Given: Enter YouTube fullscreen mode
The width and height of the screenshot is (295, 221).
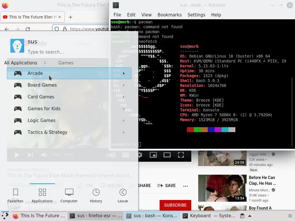Looking at the screenshot, I should (x=181, y=155).
